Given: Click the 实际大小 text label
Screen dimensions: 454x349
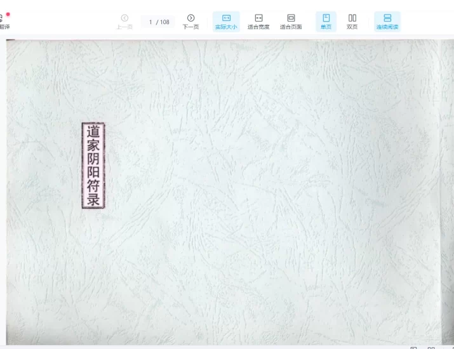Looking at the screenshot, I should (226, 27).
